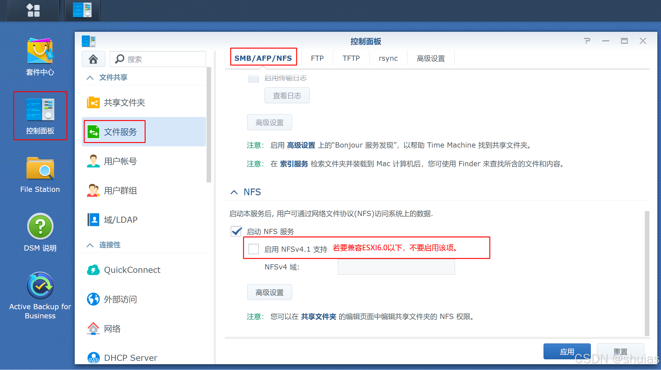The image size is (661, 370).
Task: Uncheck the Enable NFS service checkbox
Action: tap(236, 232)
